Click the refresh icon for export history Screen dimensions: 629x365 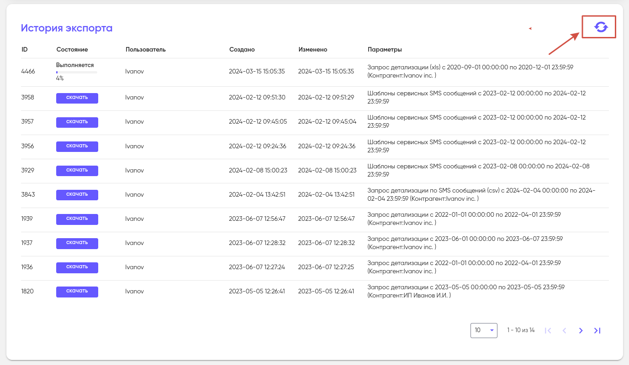click(601, 27)
